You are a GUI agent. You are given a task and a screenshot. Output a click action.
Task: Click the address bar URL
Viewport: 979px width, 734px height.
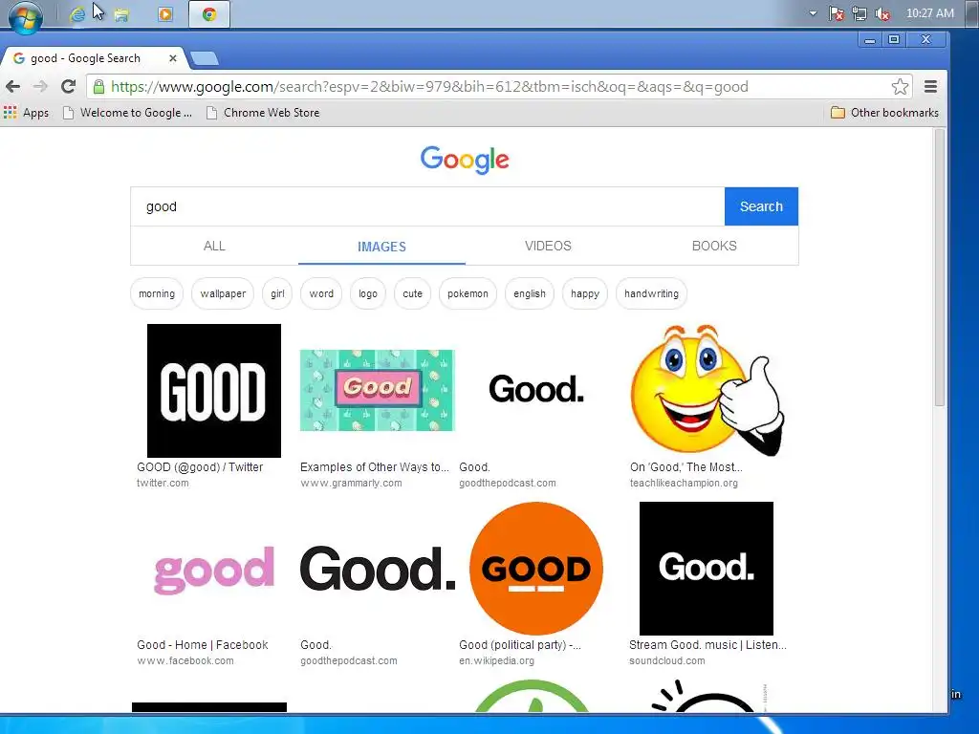[x=429, y=87]
